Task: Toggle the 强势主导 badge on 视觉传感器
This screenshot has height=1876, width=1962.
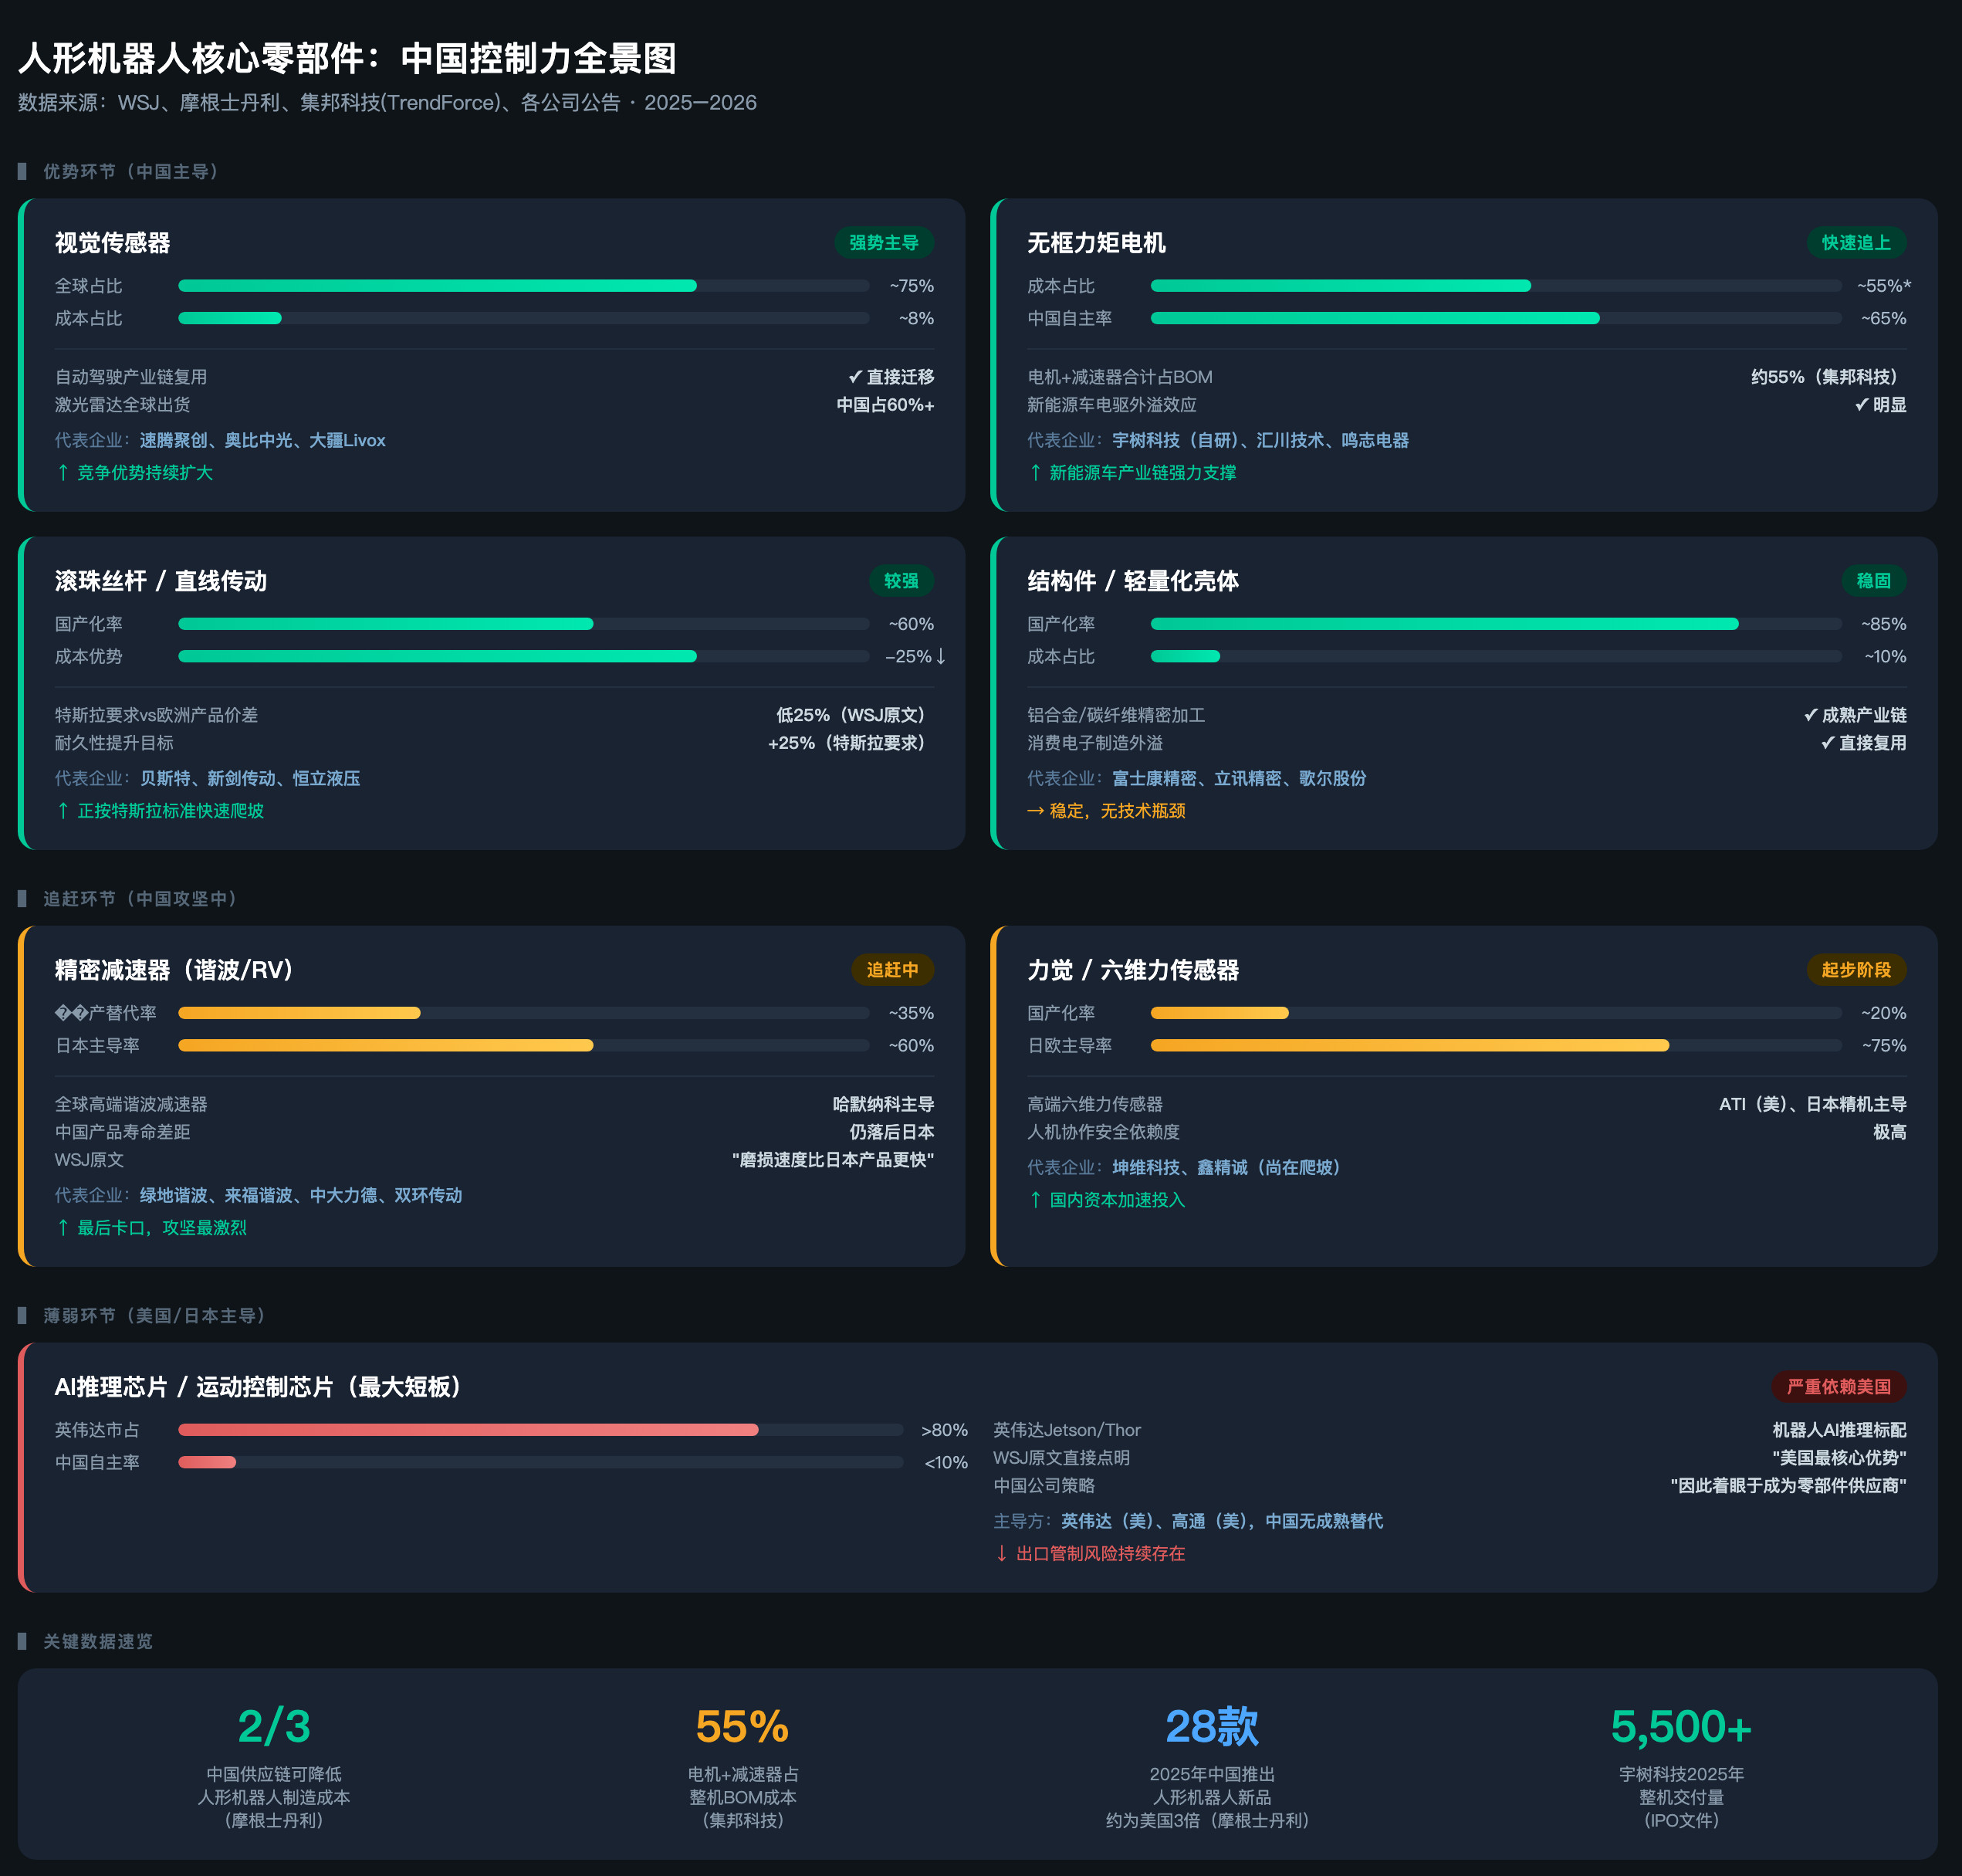Action: pyautogui.click(x=884, y=243)
